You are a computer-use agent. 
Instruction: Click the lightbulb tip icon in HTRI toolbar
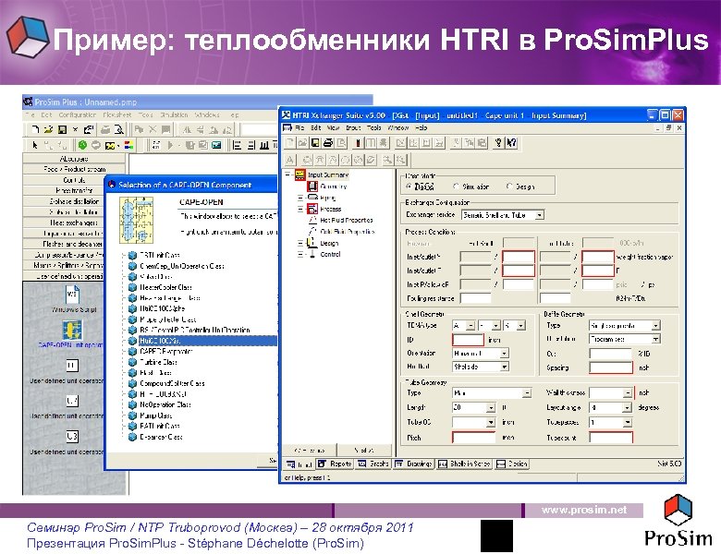(498, 143)
